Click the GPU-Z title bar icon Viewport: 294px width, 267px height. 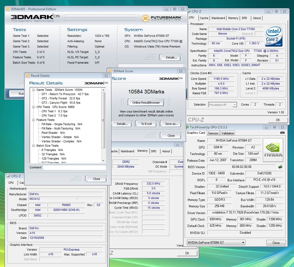(x=187, y=127)
